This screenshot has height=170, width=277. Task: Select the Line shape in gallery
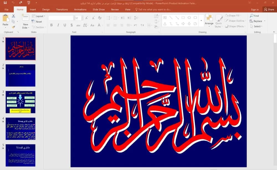click(x=171, y=18)
